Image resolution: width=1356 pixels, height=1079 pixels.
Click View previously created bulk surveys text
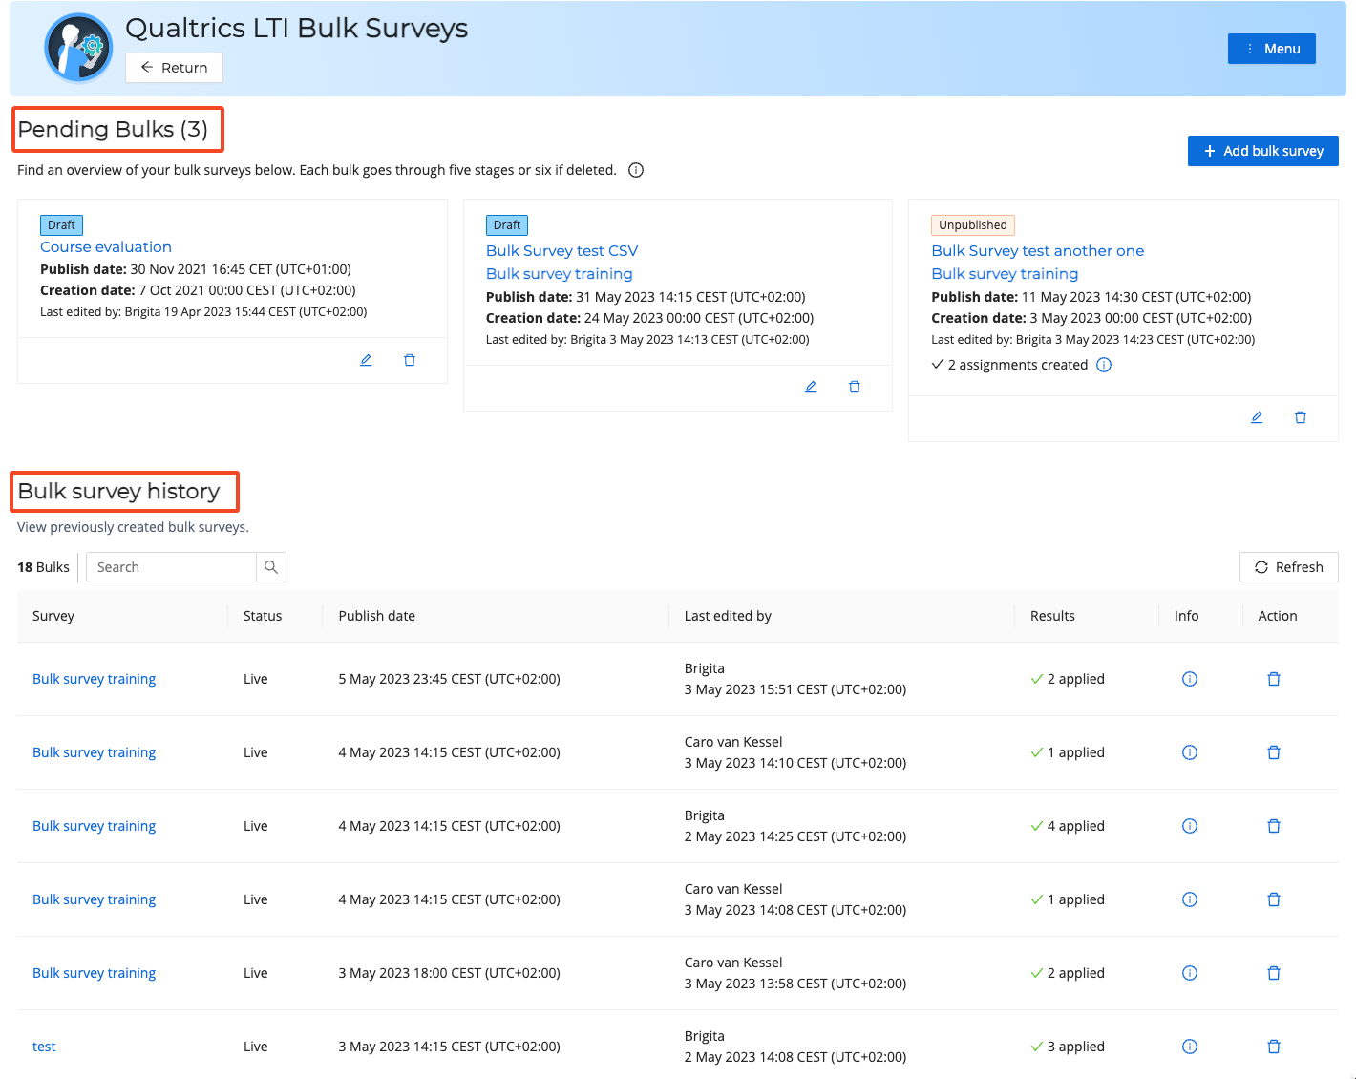coord(133,527)
